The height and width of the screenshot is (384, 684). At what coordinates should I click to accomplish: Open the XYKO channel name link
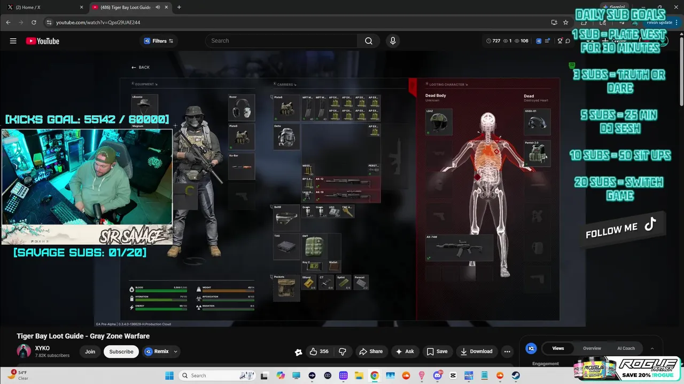(x=42, y=348)
